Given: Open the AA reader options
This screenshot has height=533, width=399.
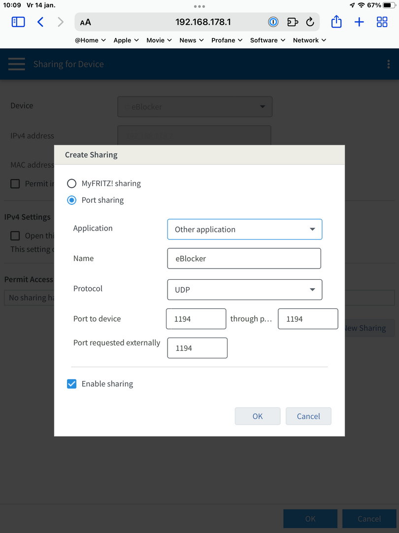Looking at the screenshot, I should point(86,22).
